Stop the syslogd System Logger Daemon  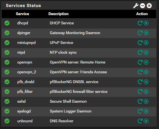146,111
